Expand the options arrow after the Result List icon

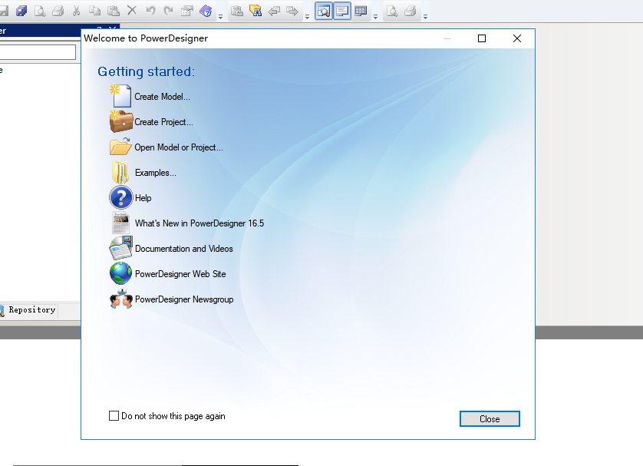(375, 17)
